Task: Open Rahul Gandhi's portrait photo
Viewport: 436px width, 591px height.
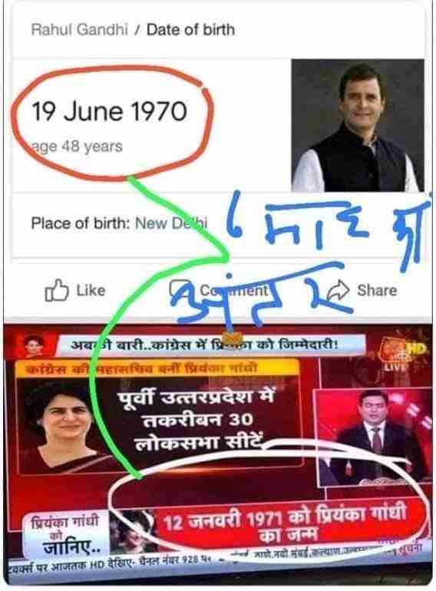Action: tap(358, 126)
